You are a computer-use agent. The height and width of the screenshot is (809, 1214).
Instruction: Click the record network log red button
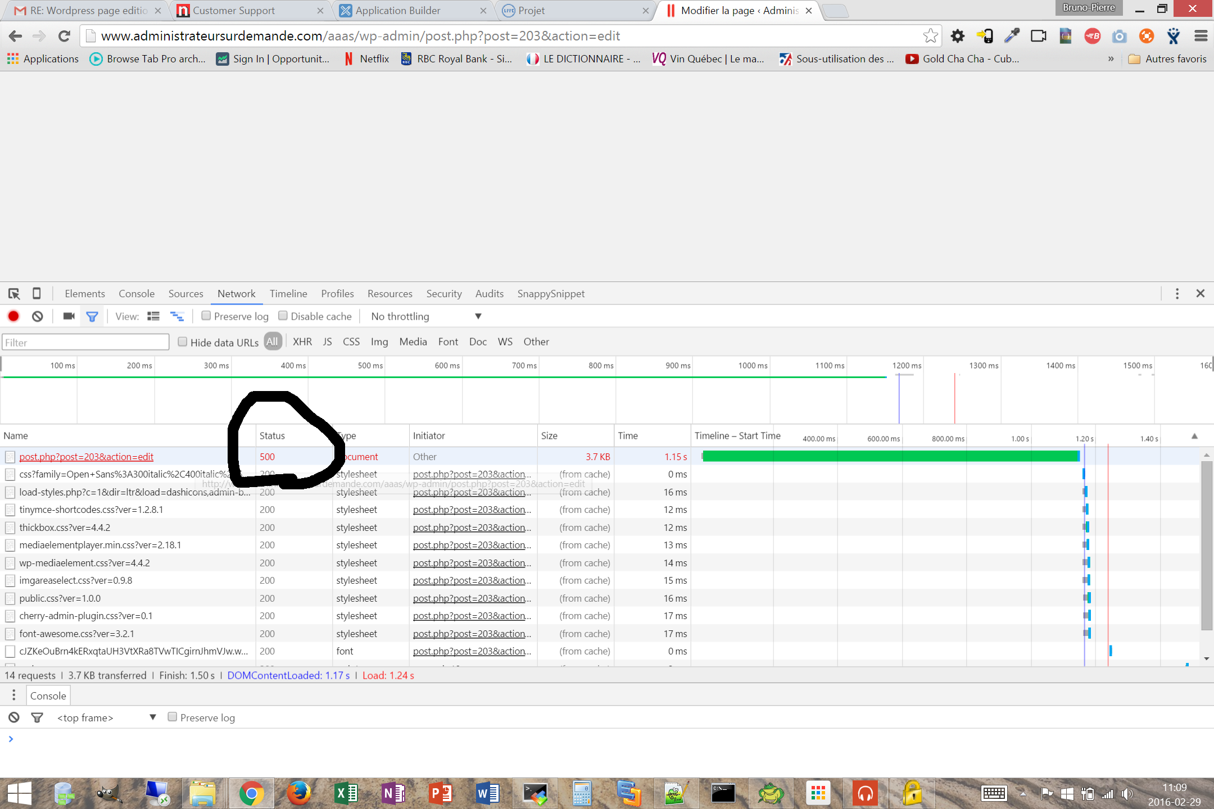tap(13, 316)
